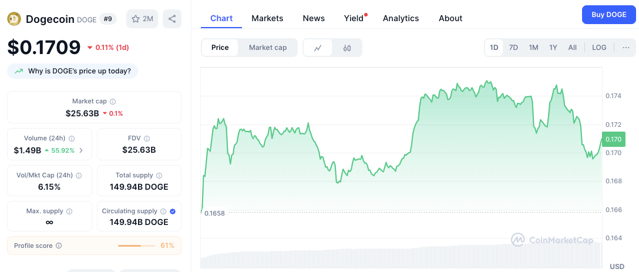
Task: Click the $1.49B volume value
Action: pyautogui.click(x=27, y=150)
